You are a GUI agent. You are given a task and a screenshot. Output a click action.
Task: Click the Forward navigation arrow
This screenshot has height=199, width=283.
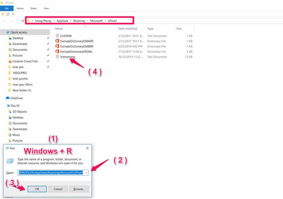click(x=12, y=21)
